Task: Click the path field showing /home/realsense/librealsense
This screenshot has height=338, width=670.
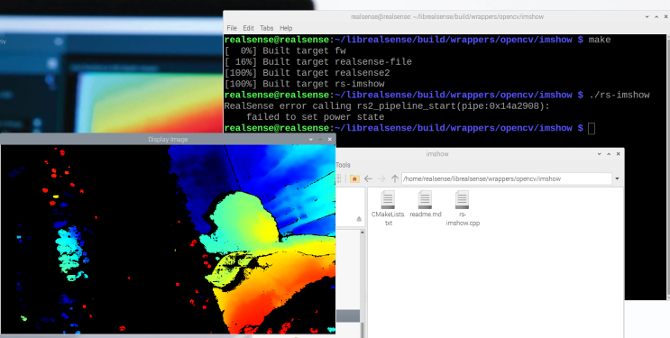Action: 507,178
